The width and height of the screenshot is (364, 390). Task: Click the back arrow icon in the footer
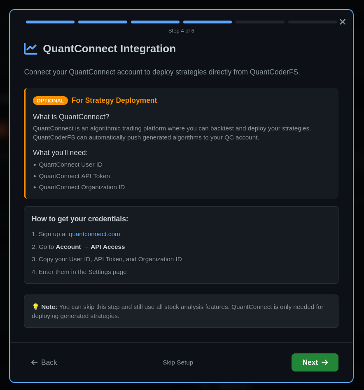[34, 362]
